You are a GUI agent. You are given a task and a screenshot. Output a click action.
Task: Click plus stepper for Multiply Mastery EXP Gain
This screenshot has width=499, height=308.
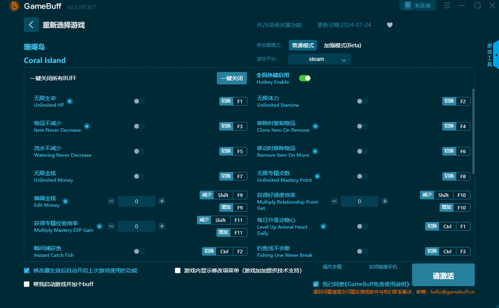click(162, 226)
